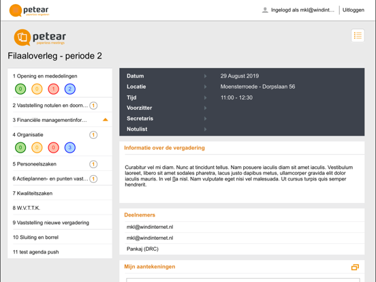The height and width of the screenshot is (282, 376).
Task: Click red circle 1 under Opening en mededelingen
Action: click(x=54, y=89)
